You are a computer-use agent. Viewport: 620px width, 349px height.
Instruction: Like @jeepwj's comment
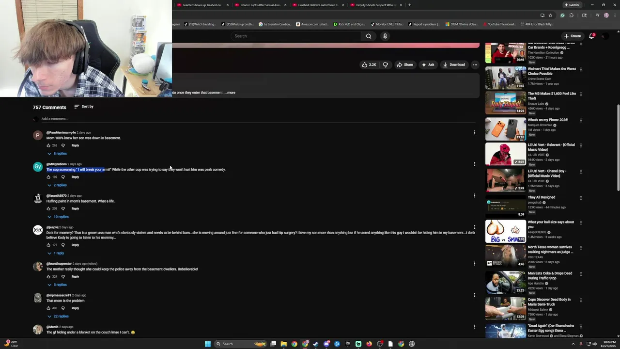click(x=48, y=245)
